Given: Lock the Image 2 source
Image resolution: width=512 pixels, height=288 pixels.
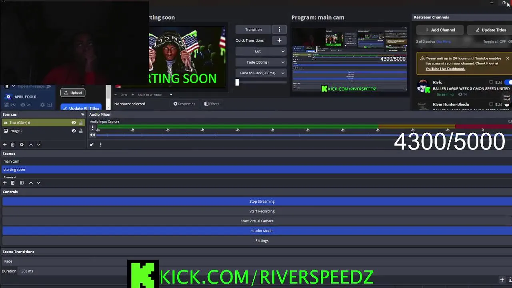Looking at the screenshot, I should click(81, 131).
